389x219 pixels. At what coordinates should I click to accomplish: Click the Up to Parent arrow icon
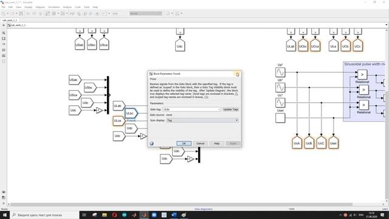[41, 13]
